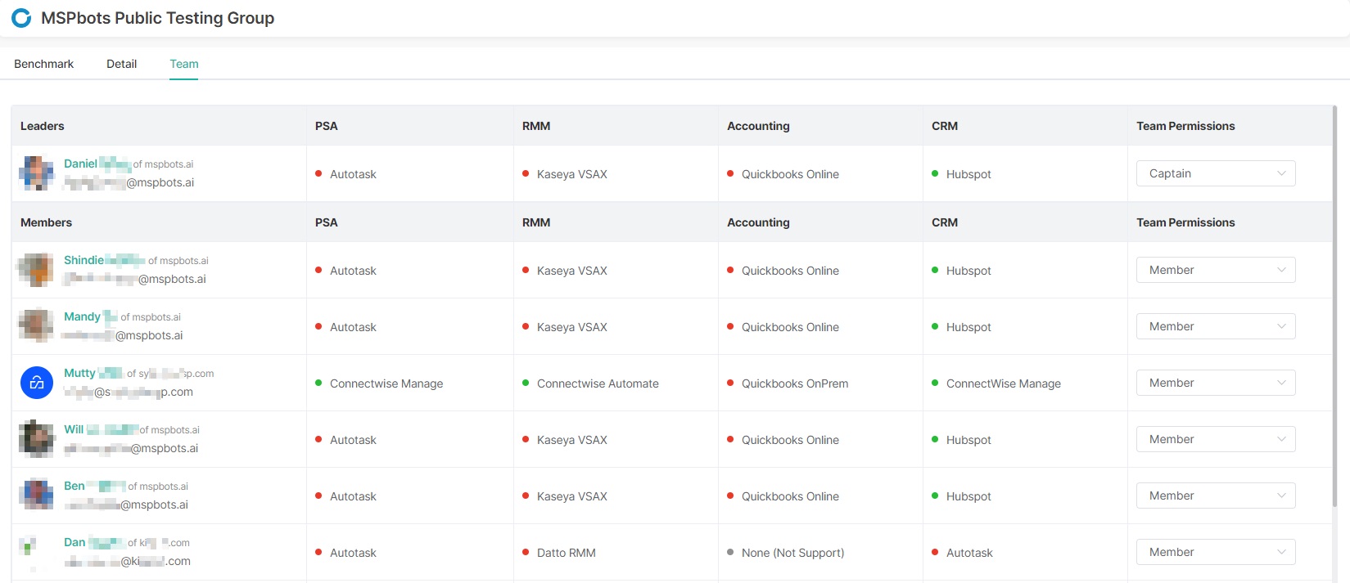
Task: Click the green Hubspot status dot for Daniel
Action: 935,173
